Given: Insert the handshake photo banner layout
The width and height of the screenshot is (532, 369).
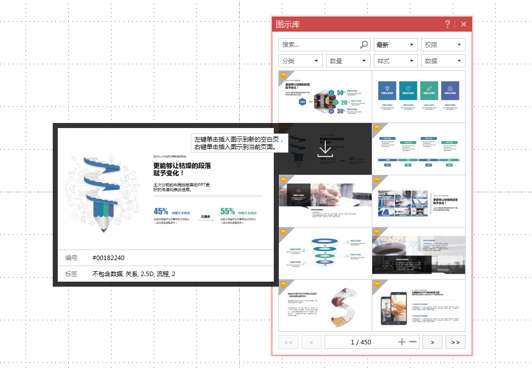Looking at the screenshot, I should tap(325, 201).
